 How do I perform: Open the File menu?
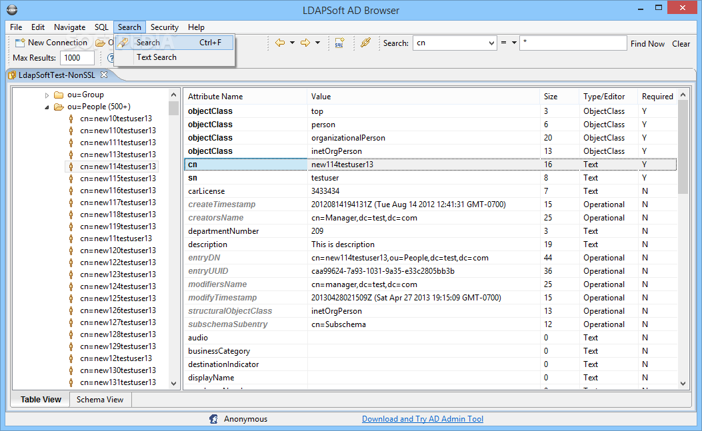pos(16,27)
